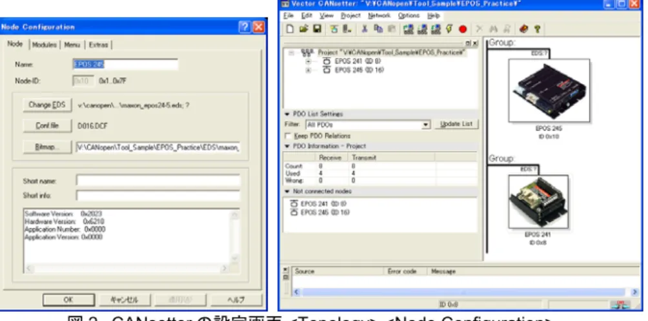This screenshot has width=648, height=321.
Task: Select the EPOS 241 device thumbnail in topology view
Action: click(538, 202)
